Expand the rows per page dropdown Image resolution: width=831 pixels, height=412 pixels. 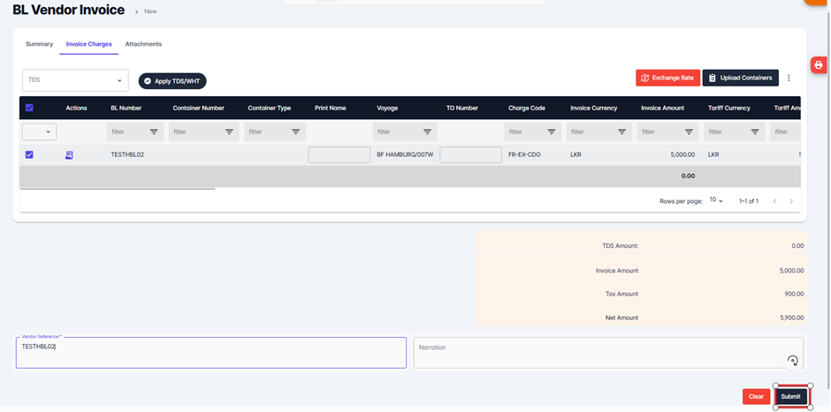(716, 201)
